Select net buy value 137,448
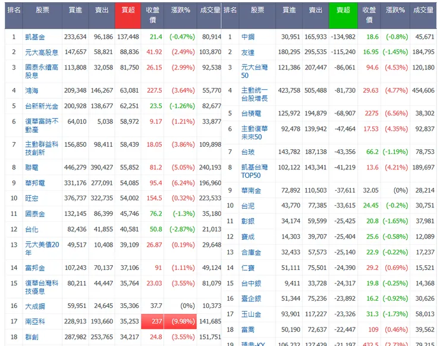 click(x=128, y=37)
